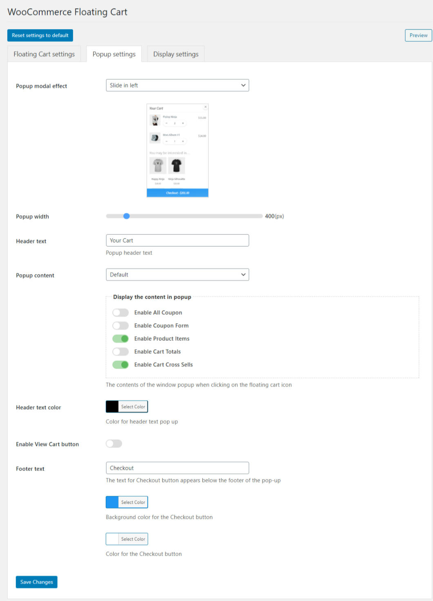This screenshot has height=601, width=433.
Task: Click the popup cart preview thumbnail
Action: point(178,150)
